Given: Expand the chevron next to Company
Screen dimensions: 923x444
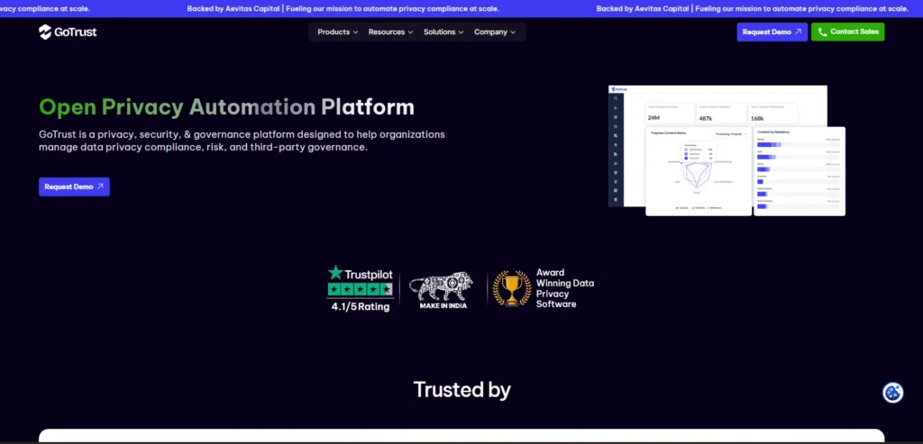Looking at the screenshot, I should point(513,32).
